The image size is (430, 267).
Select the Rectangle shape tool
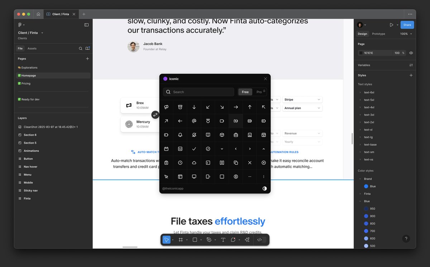195,240
